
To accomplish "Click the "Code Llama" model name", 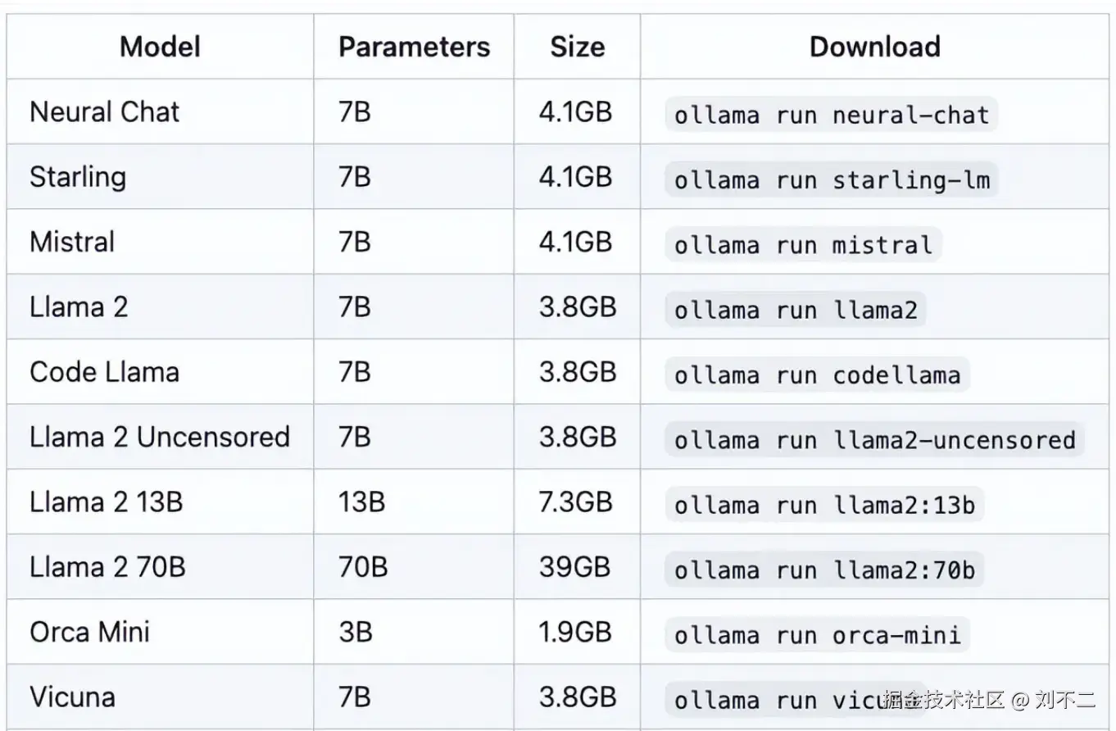I will [104, 372].
